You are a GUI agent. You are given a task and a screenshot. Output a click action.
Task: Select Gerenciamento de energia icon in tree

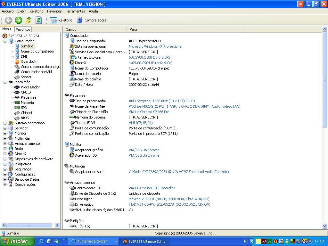tap(17, 67)
